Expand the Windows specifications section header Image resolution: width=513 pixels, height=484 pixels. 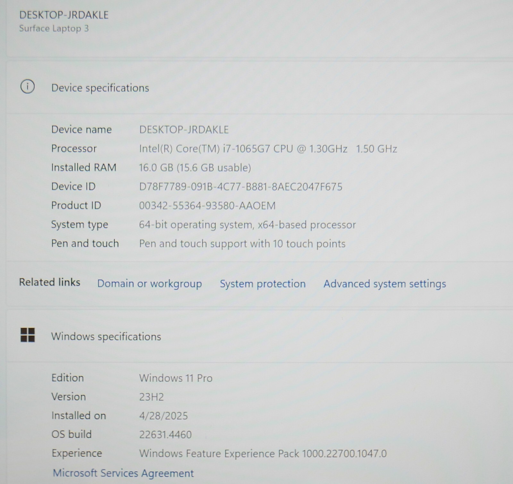pos(259,336)
